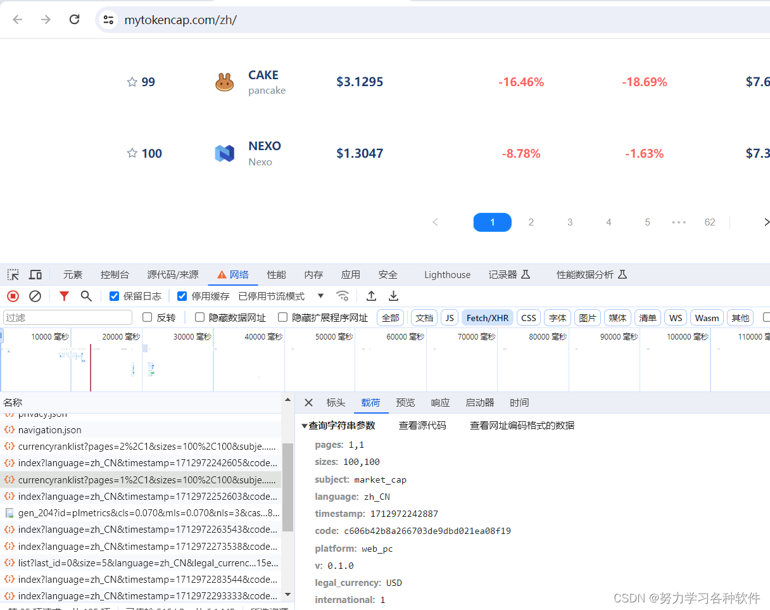Viewport: 770px width, 610px height.
Task: Open site info icon in address bar
Action: point(108,20)
